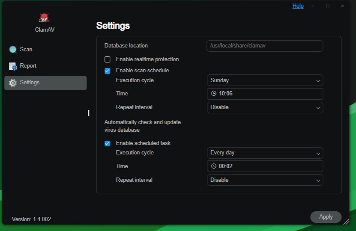Uncheck Enable scheduled task

click(x=108, y=143)
